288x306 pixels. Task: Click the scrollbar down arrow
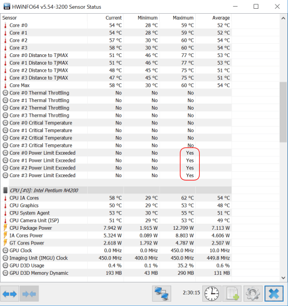(283, 277)
